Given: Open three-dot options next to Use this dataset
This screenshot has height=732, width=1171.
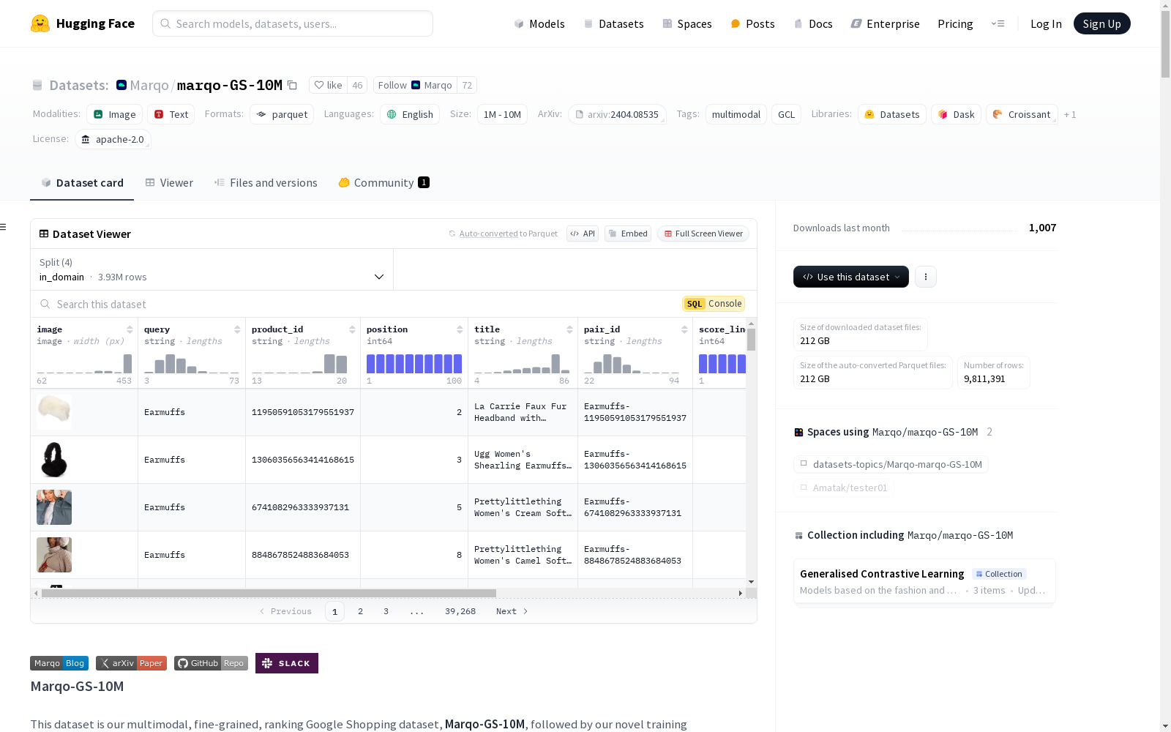Looking at the screenshot, I should pos(926,277).
